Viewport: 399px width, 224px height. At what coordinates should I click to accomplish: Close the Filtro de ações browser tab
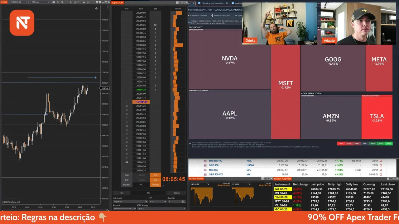[227, 3]
